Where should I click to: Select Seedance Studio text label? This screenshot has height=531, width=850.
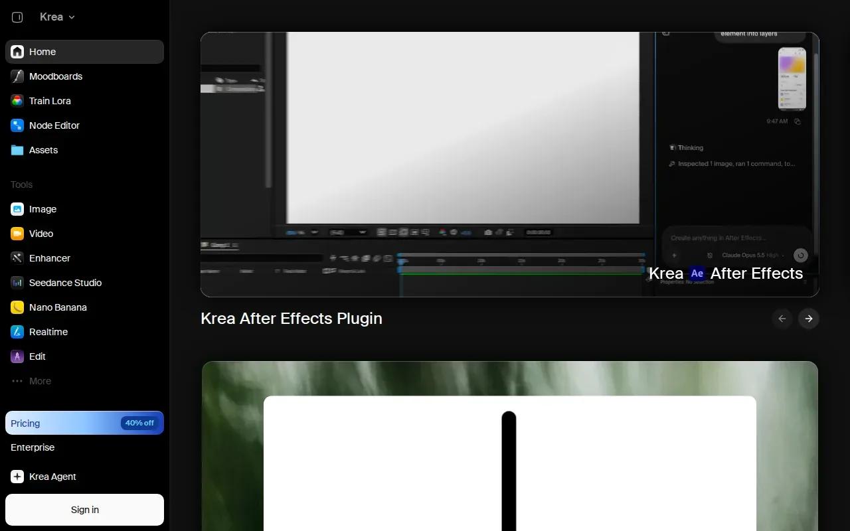pyautogui.click(x=65, y=283)
